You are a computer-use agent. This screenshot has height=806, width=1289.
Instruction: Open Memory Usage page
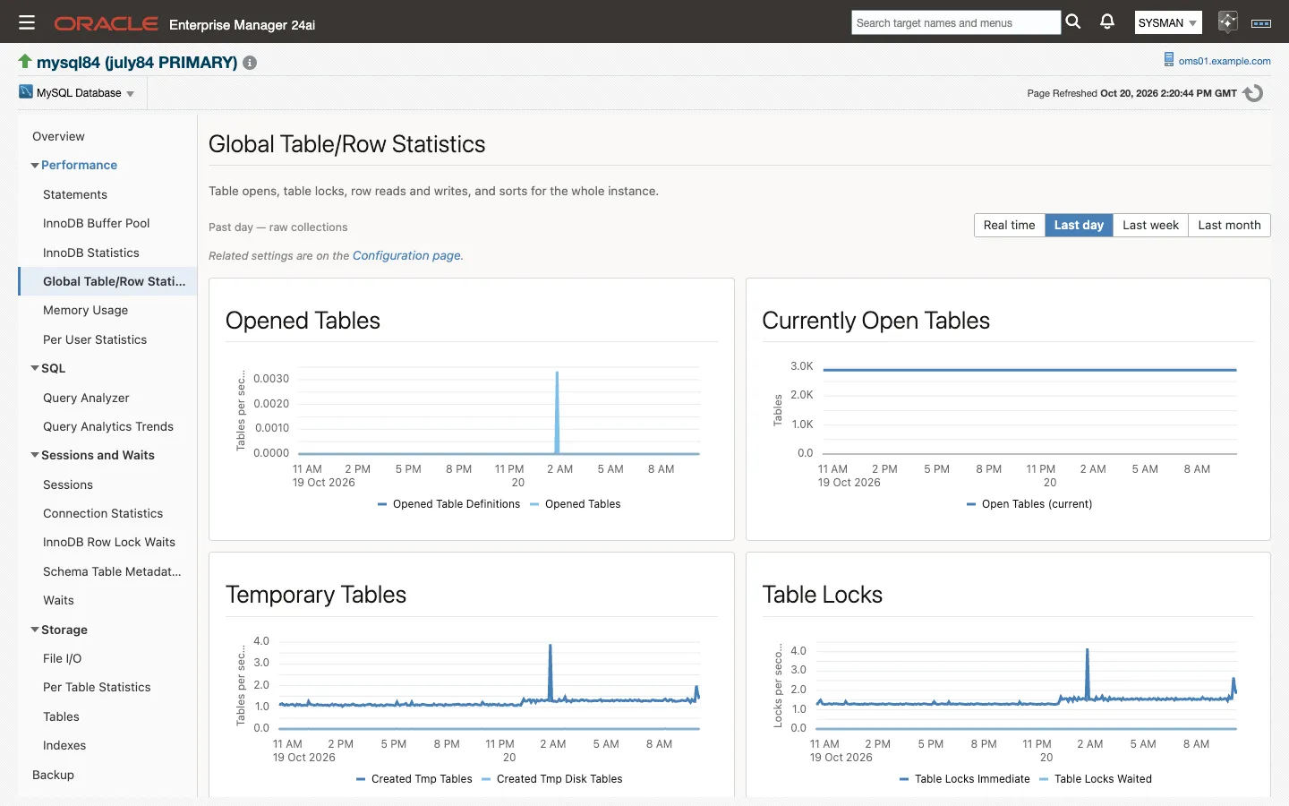tap(85, 310)
